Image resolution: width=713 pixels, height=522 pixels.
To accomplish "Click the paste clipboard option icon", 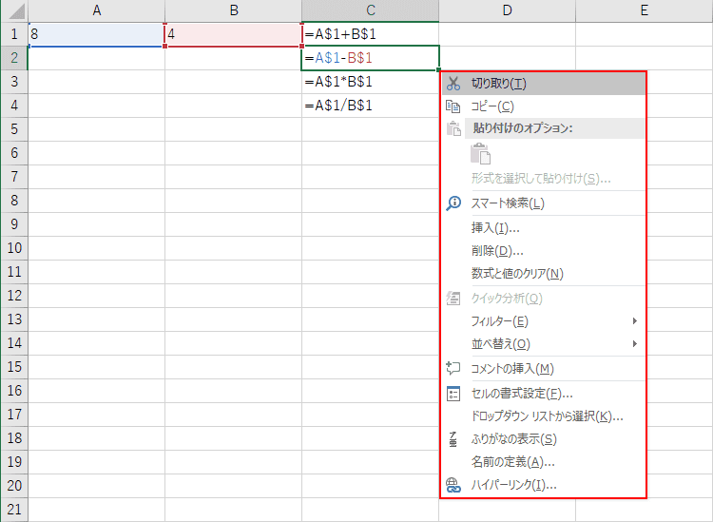I will [480, 154].
